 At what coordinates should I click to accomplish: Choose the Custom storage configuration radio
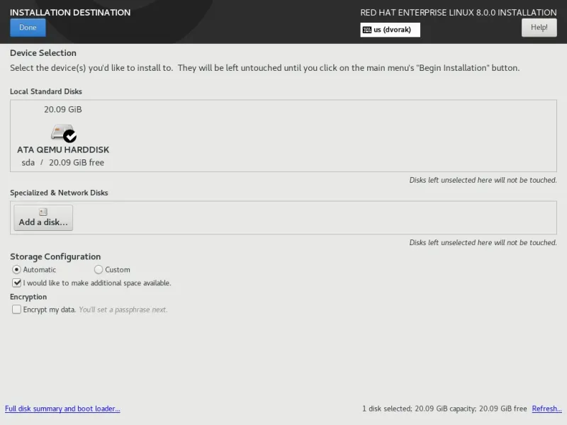[x=99, y=270]
